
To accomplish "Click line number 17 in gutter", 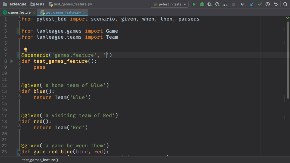I will [x=4, y=116].
